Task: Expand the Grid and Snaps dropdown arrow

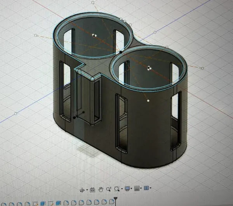Action: tap(141, 188)
